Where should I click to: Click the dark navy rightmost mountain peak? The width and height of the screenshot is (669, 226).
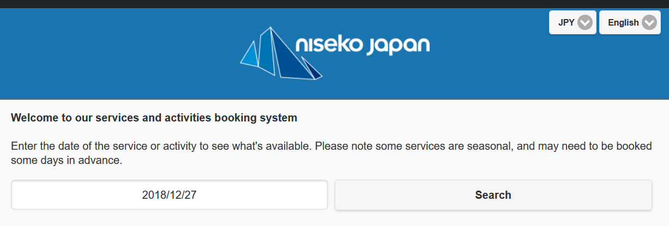pos(311,68)
